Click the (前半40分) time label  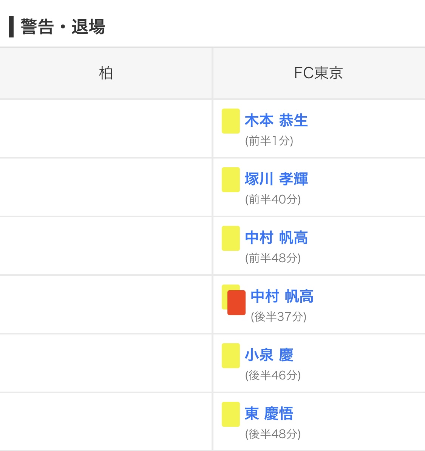273,199
